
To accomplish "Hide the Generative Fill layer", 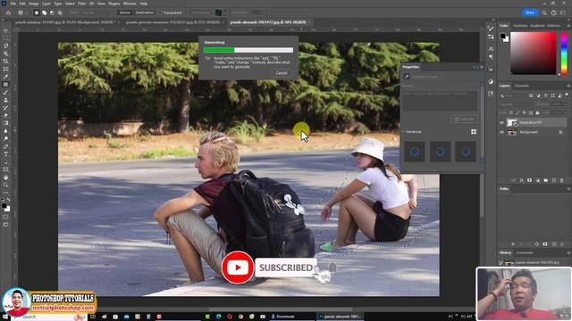I will (501, 123).
